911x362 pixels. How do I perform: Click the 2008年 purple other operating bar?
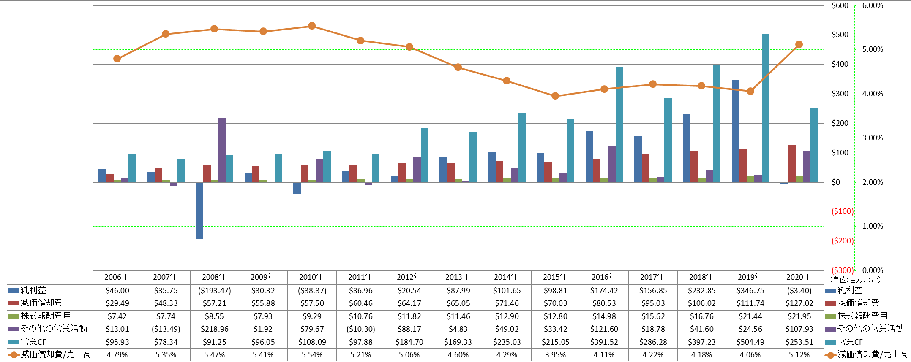(x=222, y=150)
